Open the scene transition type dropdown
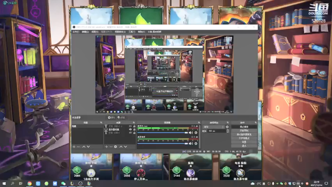 [x=214, y=127]
